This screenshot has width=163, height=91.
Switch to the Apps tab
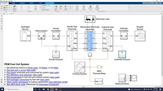coord(40,3)
